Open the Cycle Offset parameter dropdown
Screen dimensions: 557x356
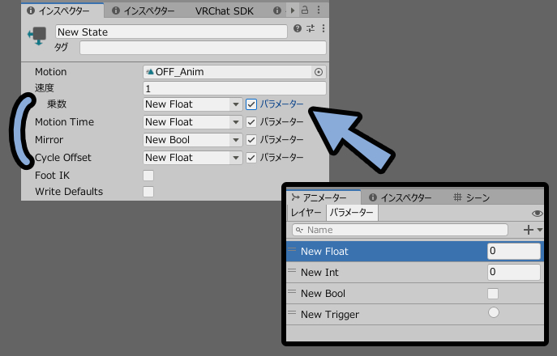click(192, 158)
